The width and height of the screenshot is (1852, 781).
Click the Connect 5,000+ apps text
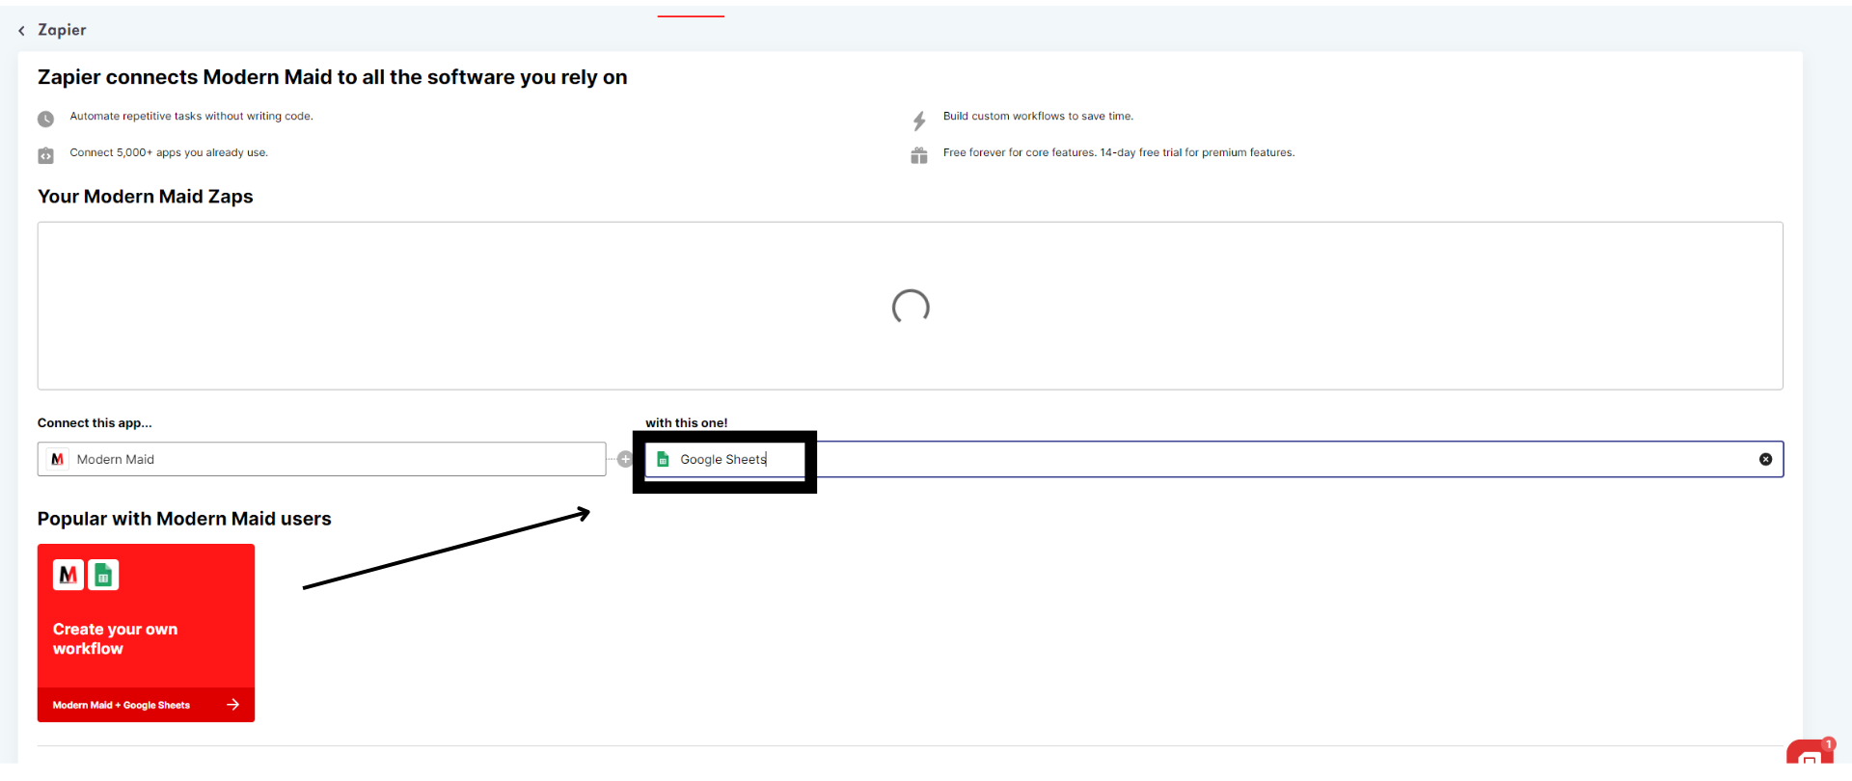click(x=169, y=152)
